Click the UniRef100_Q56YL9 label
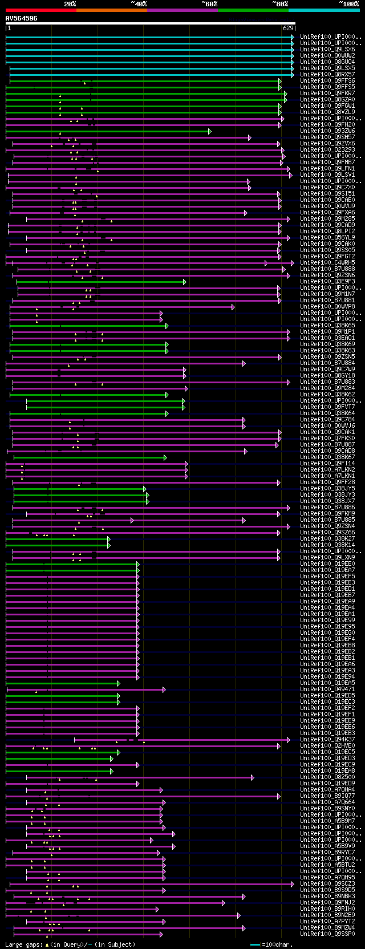Screen dimensions: 365x949 coord(327,238)
